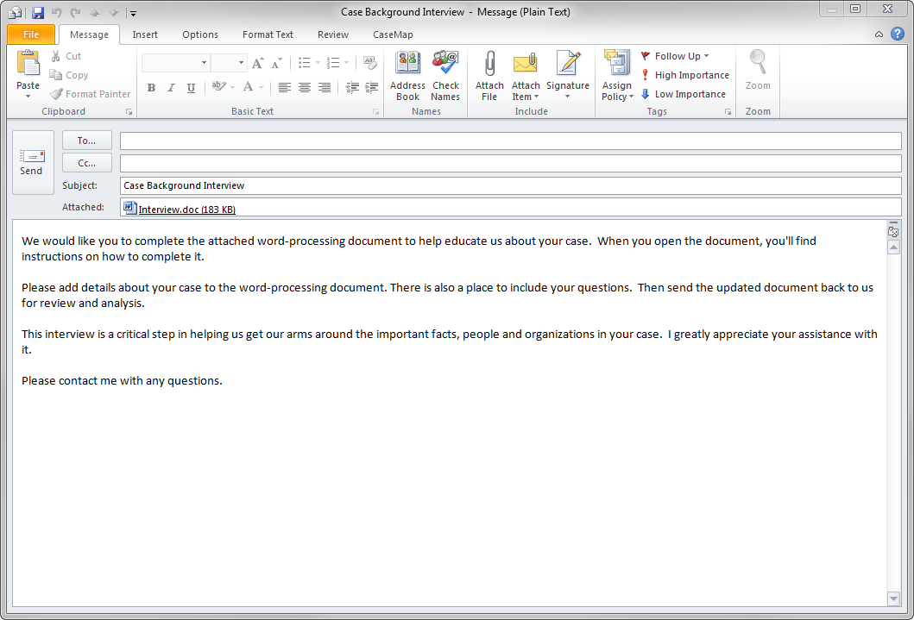This screenshot has width=914, height=620.
Task: Click the Cut scissors icon
Action: pos(57,56)
